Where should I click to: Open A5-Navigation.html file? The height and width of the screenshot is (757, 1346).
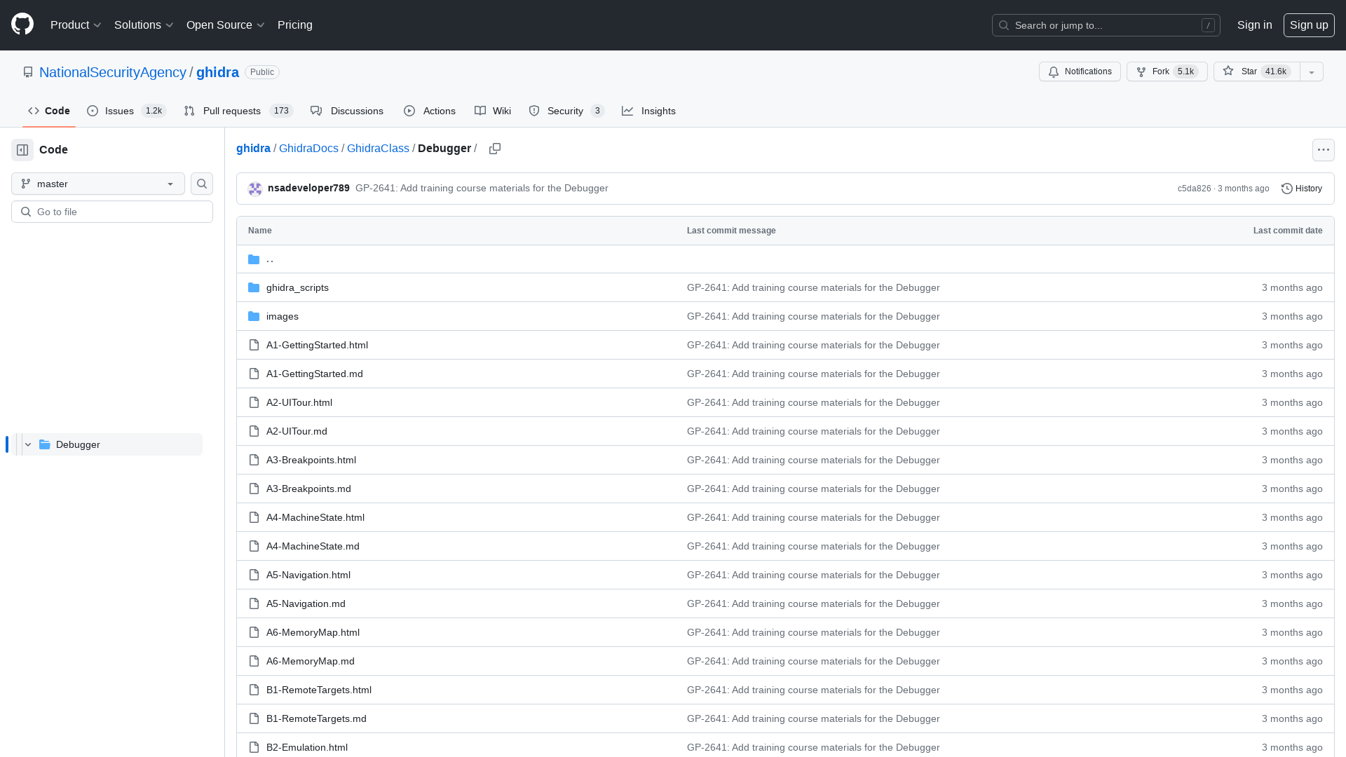[x=308, y=575]
